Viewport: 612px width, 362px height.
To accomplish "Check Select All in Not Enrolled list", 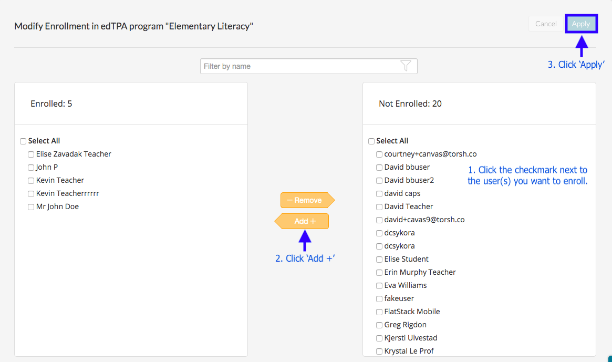I will (x=371, y=141).
